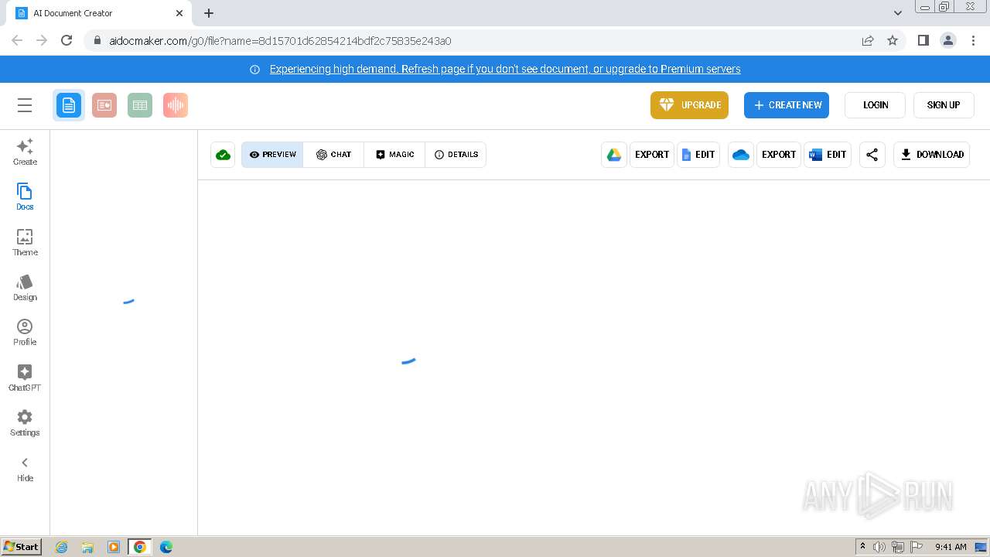
Task: Click the info icon in the blue banner
Action: [x=254, y=70]
